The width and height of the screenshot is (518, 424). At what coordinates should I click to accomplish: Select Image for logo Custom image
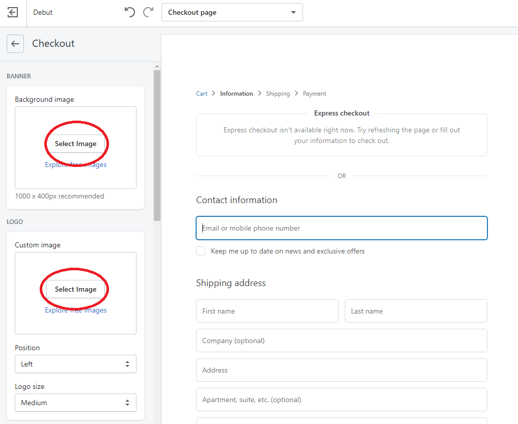click(x=76, y=289)
